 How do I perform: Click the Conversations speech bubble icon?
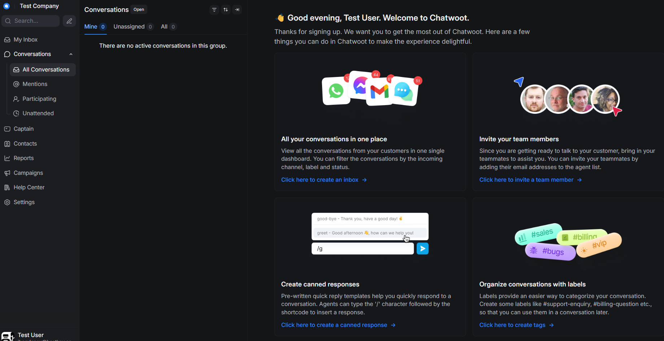coord(7,54)
